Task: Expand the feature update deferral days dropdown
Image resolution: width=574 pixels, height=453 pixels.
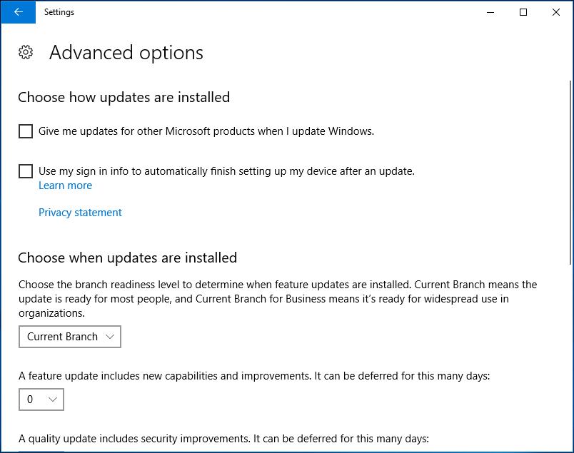Action: coord(41,399)
